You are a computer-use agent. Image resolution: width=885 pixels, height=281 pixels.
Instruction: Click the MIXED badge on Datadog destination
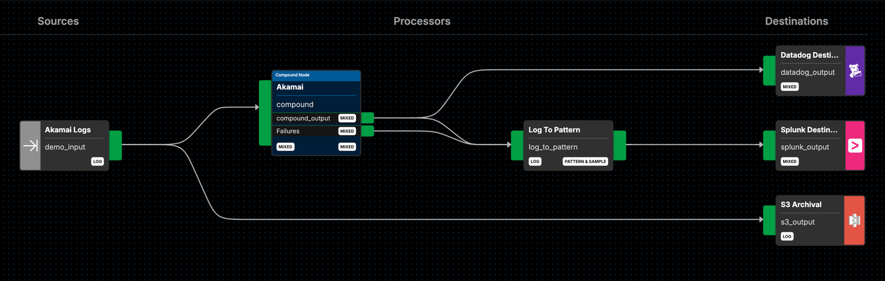click(x=790, y=87)
